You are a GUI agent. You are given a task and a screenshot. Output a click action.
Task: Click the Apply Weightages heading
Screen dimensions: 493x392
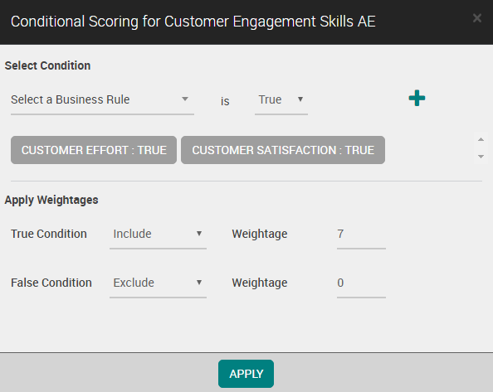point(51,200)
